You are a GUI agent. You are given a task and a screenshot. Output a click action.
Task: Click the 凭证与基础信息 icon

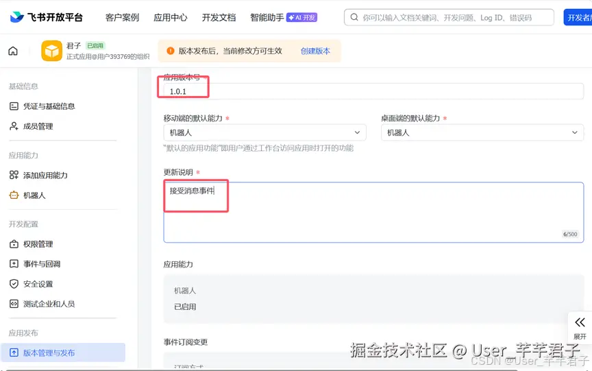(x=14, y=106)
